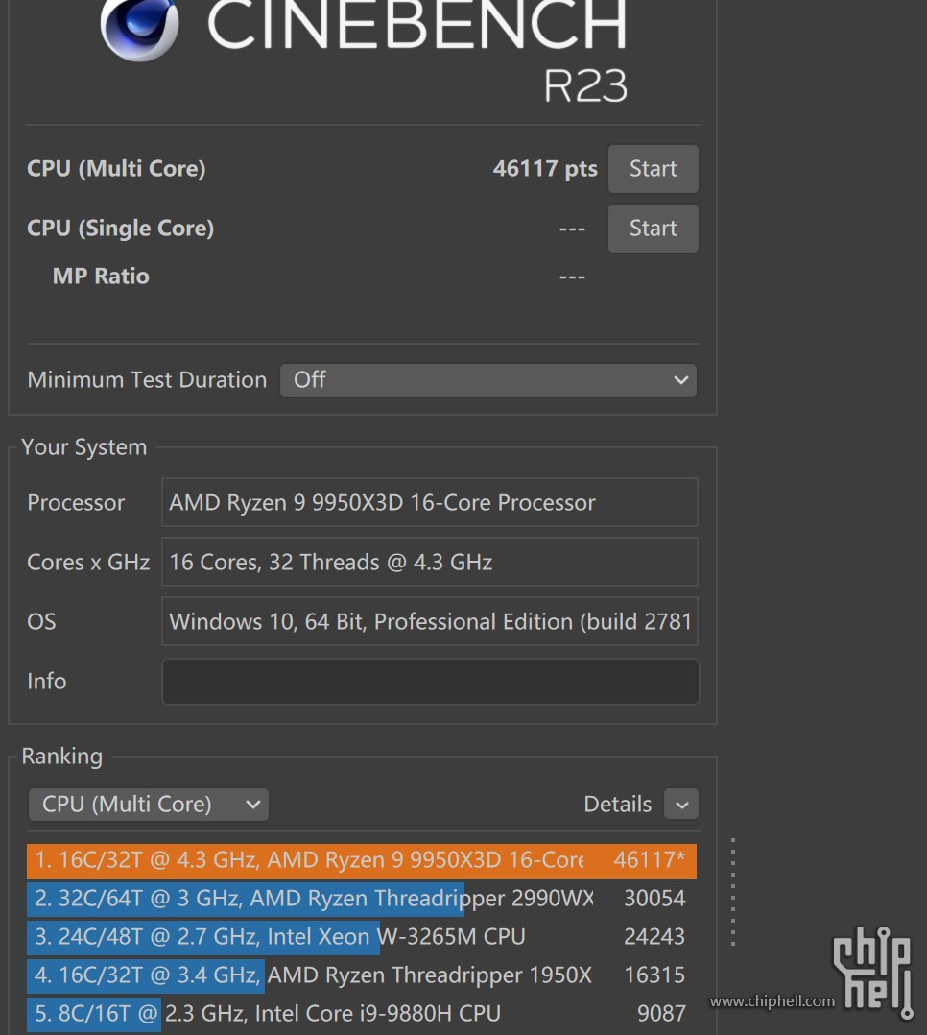This screenshot has height=1035, width=927.
Task: Click the CPU (Multi Core) label
Action: 116,169
